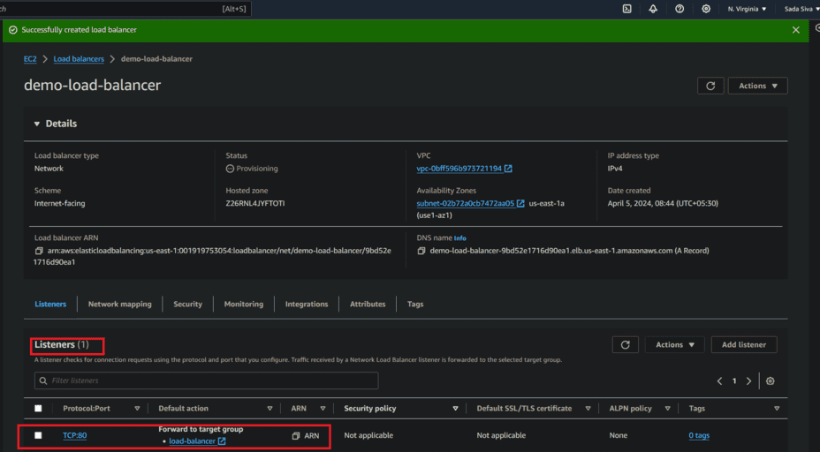Image resolution: width=820 pixels, height=452 pixels.
Task: Open the N. Virginia region selector
Action: [x=747, y=9]
